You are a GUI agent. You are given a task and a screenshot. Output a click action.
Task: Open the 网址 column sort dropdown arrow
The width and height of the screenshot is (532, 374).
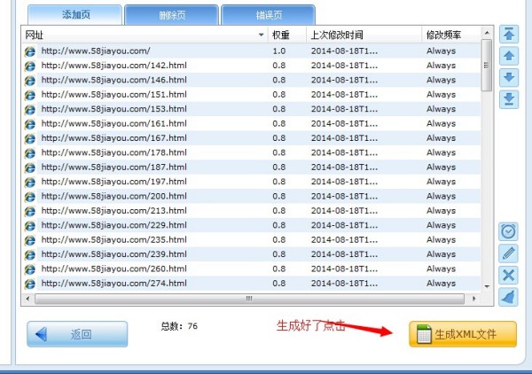coord(261,35)
